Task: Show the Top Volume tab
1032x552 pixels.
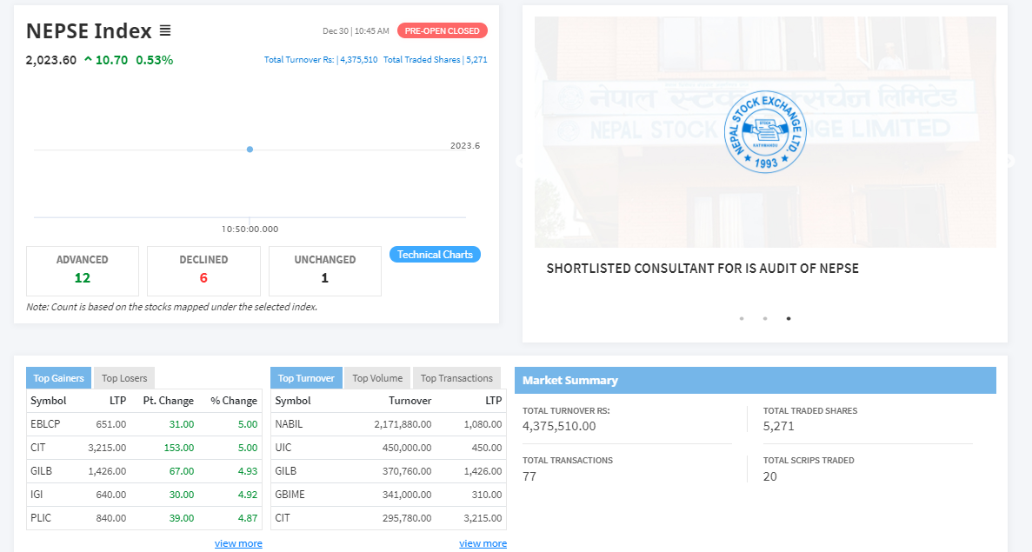Action: tap(377, 377)
